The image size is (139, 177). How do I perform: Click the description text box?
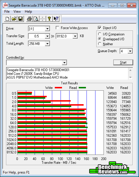point(67,74)
